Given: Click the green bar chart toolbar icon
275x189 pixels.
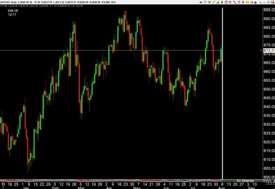Looking at the screenshot, I should click(x=218, y=2).
